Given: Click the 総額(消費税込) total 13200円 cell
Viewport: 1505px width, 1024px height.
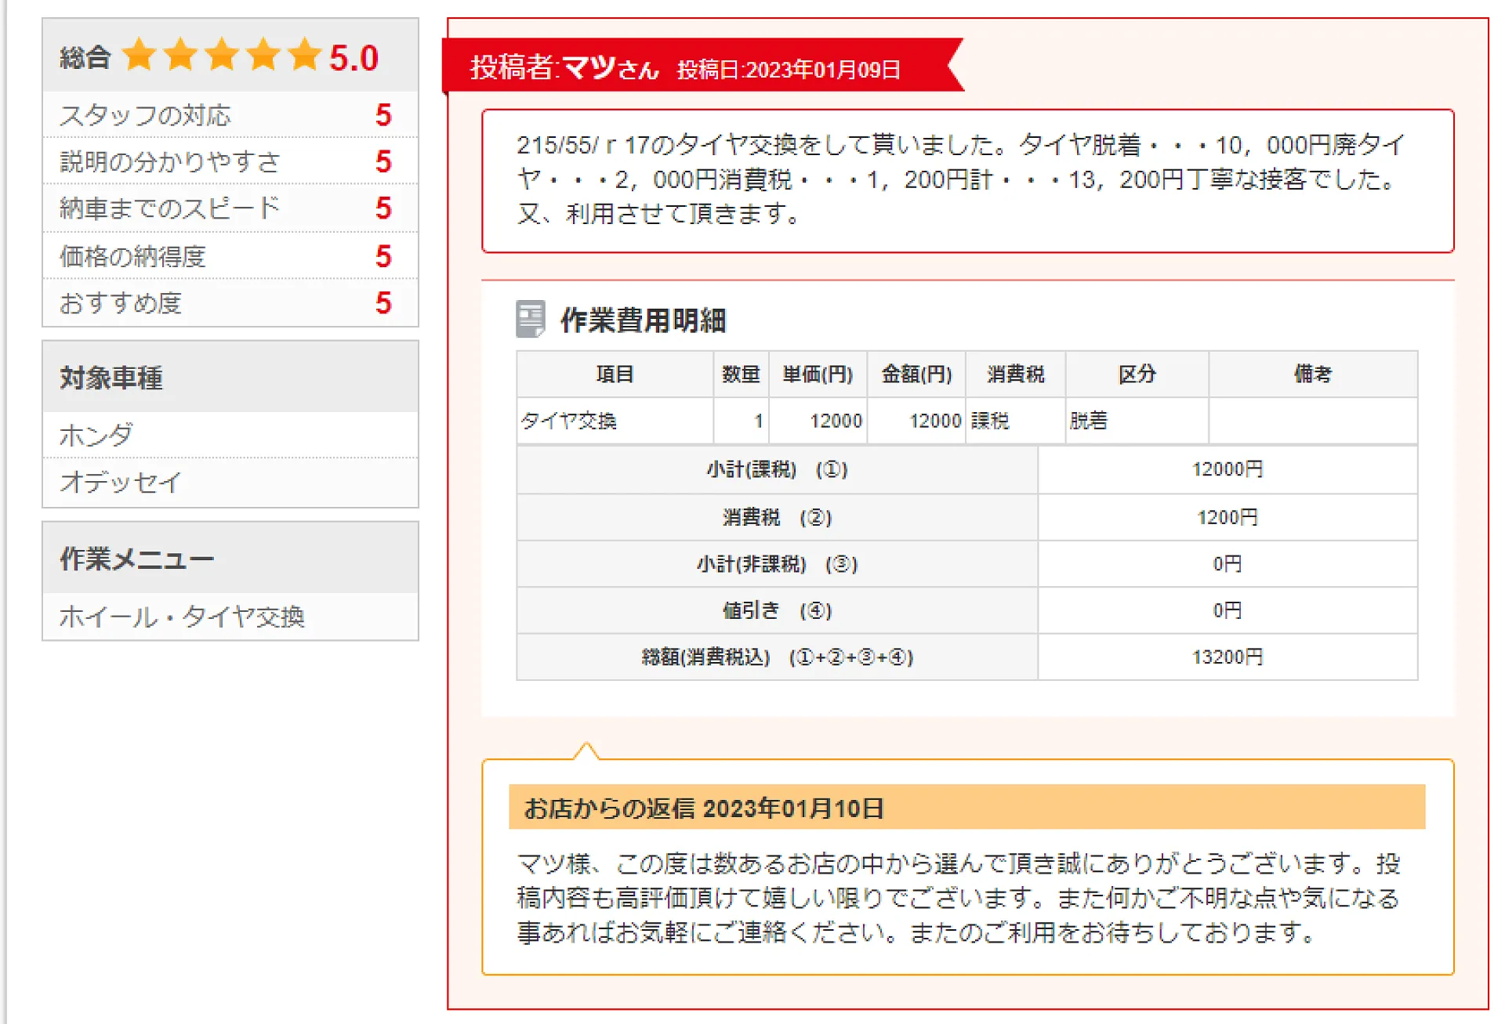Looking at the screenshot, I should point(1227,657).
